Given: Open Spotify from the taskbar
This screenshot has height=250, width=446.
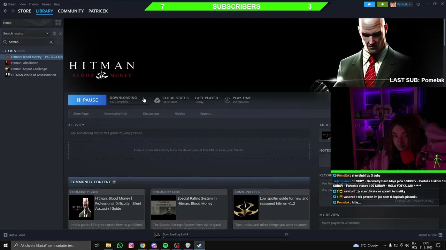Looking at the screenshot, I should pyautogui.click(x=165, y=245).
